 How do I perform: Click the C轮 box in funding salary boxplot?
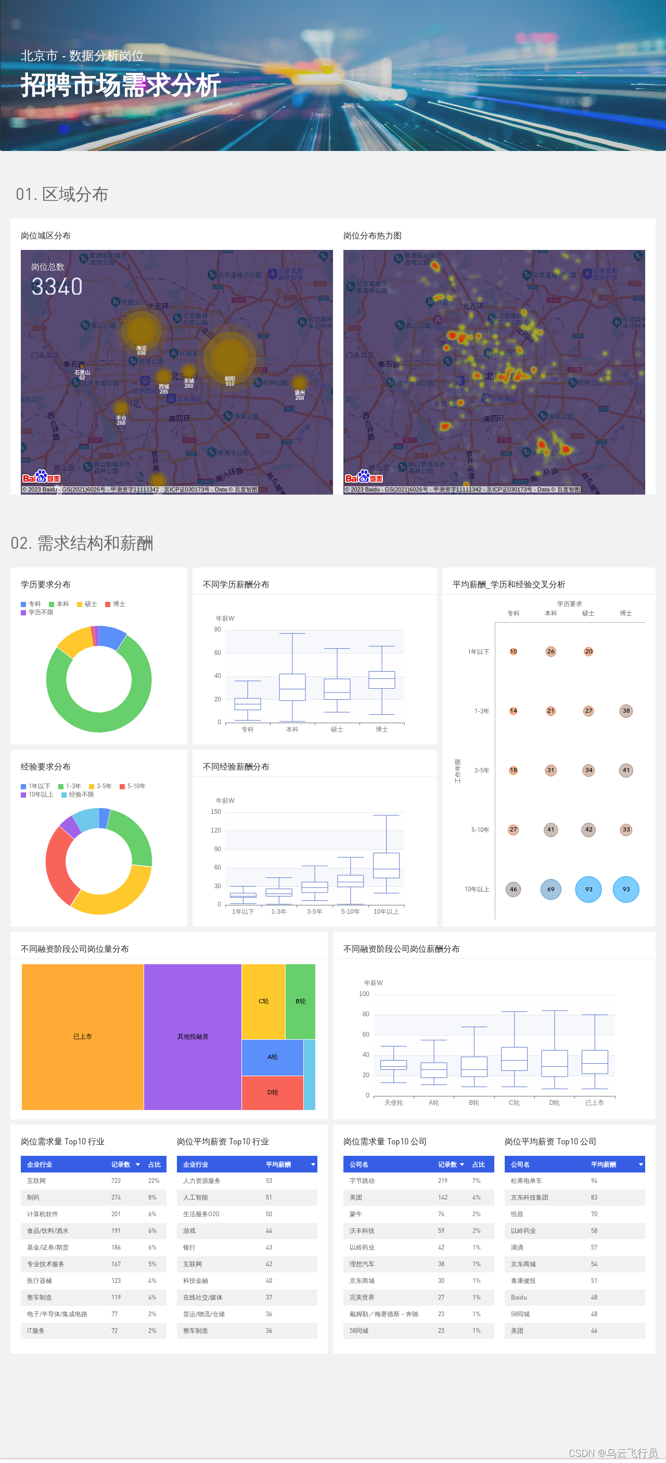(514, 1059)
